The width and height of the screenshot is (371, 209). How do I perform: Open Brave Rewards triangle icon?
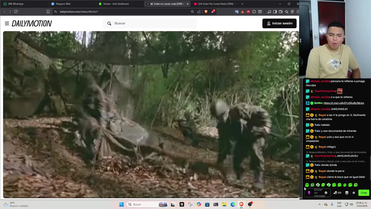pos(213,12)
